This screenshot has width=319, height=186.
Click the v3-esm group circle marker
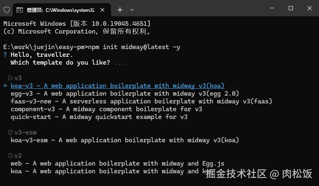[10, 132]
